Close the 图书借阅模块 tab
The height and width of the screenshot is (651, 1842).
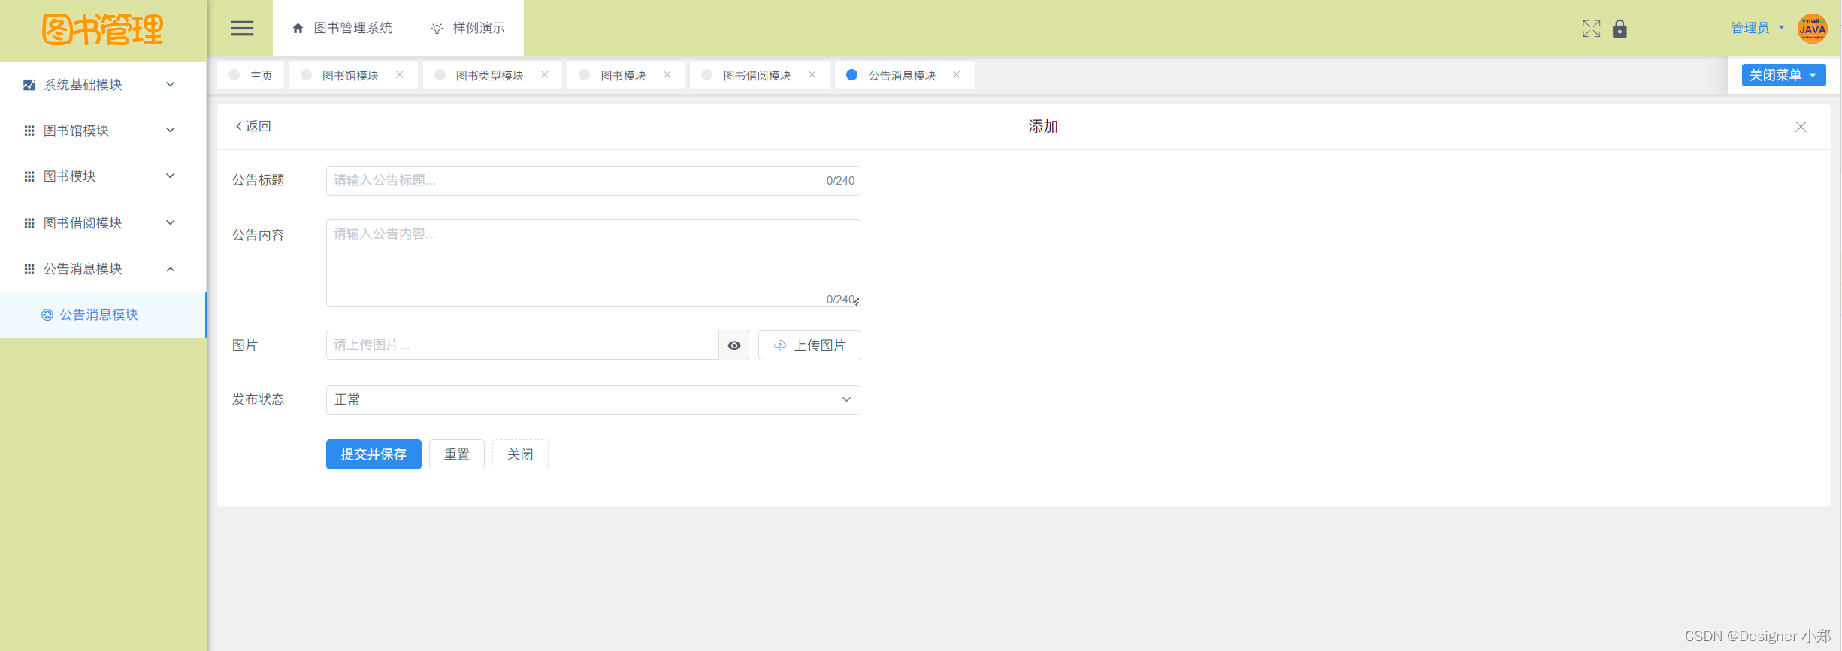(812, 74)
